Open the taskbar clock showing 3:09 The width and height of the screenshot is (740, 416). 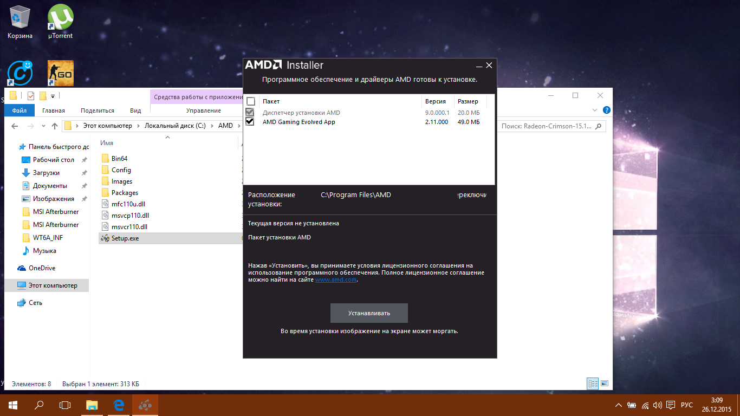[716, 405]
